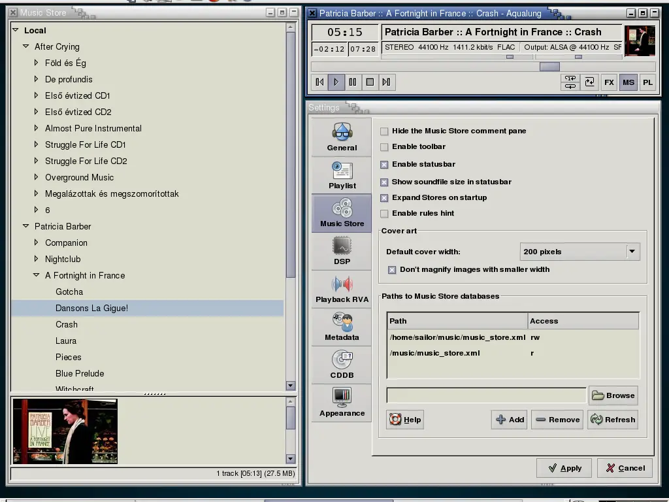Image resolution: width=669 pixels, height=502 pixels.
Task: Click the FX effects button
Action: (x=609, y=82)
